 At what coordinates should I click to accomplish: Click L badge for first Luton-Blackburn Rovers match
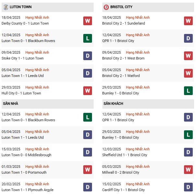(x=87, y=38)
